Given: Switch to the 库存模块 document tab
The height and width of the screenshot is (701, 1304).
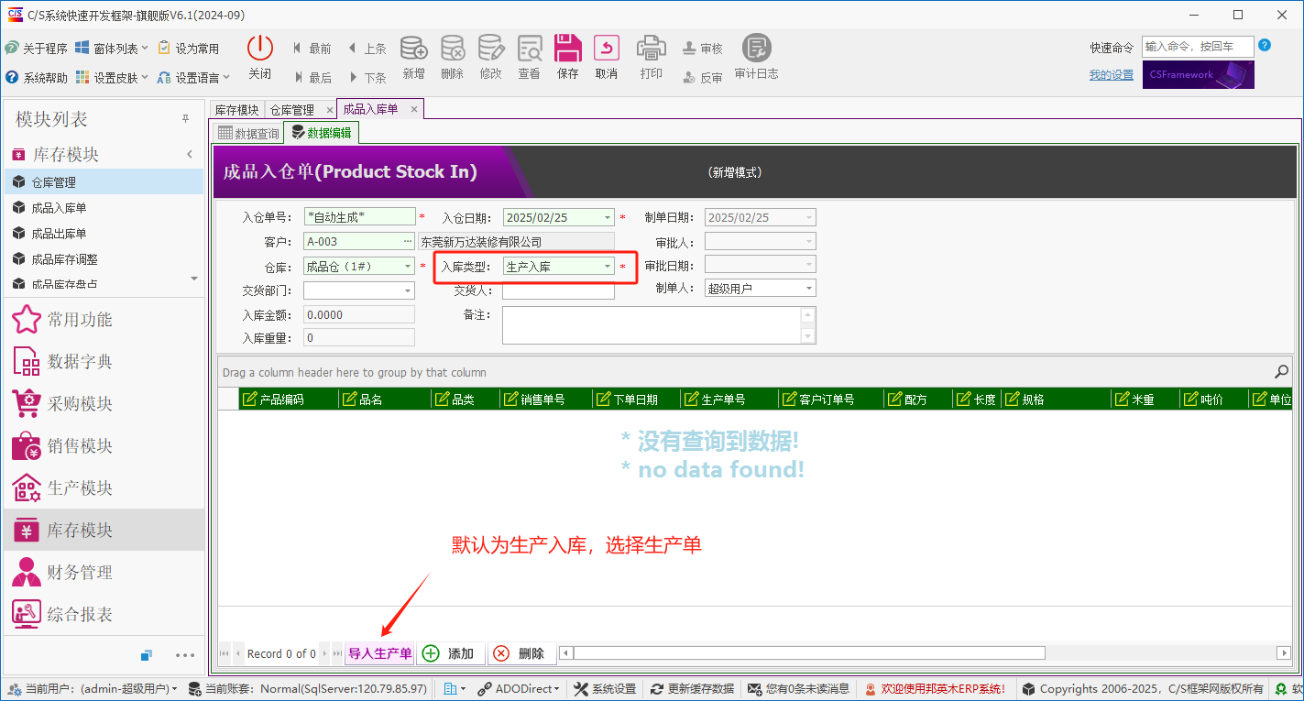Looking at the screenshot, I should pyautogui.click(x=237, y=110).
